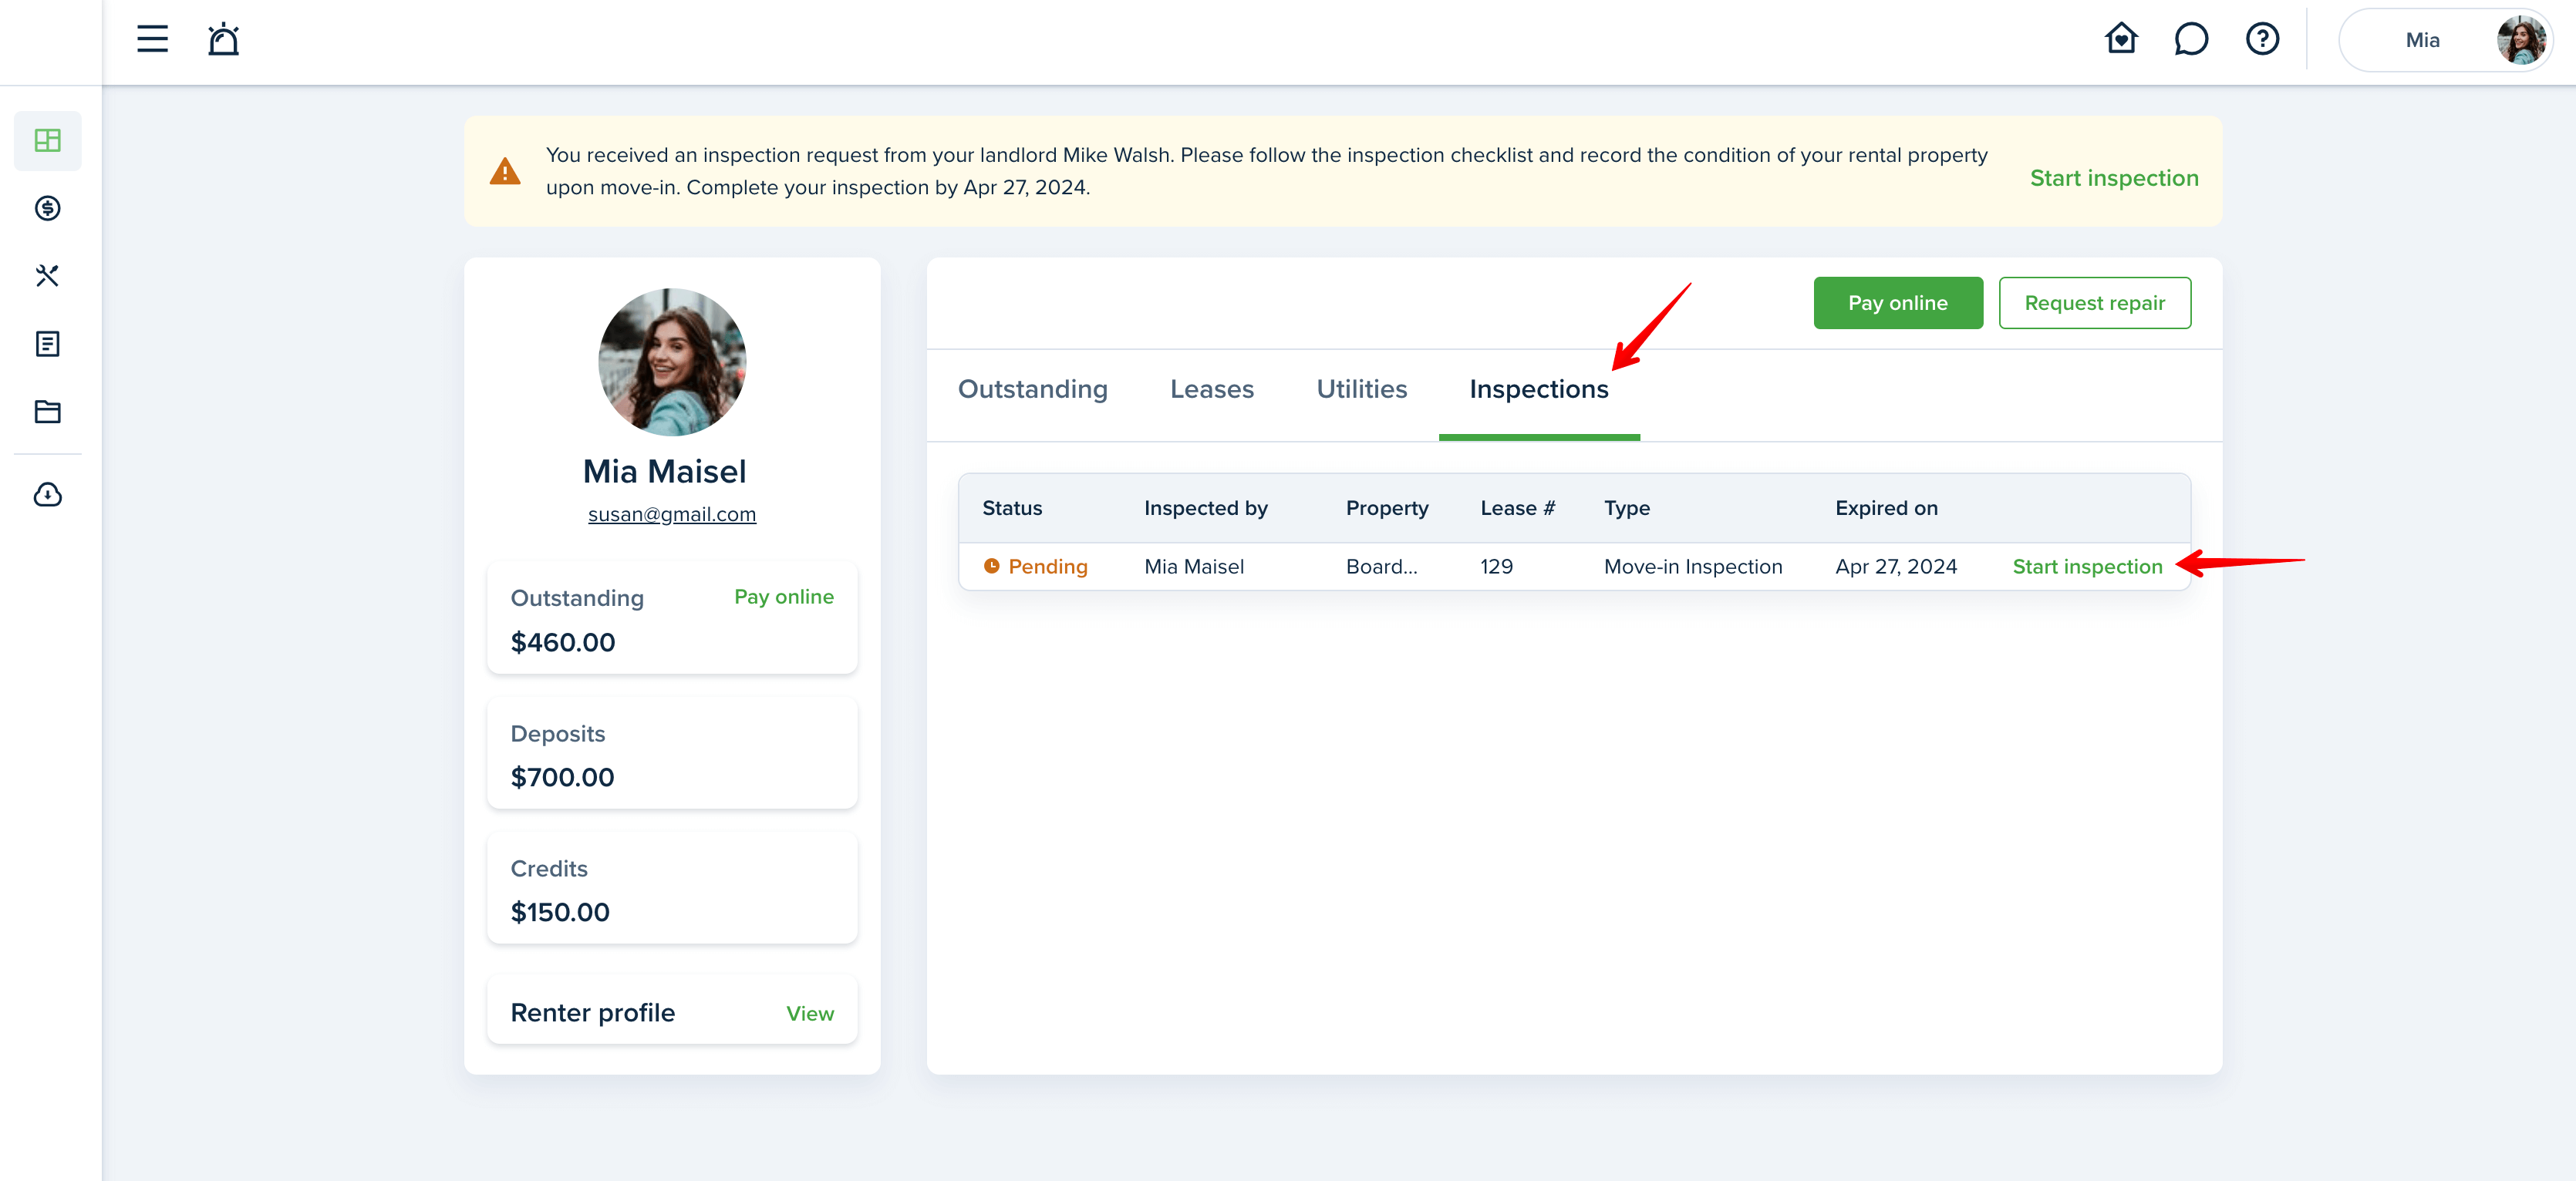
Task: Click Pay online in the Outstanding card
Action: pyautogui.click(x=783, y=597)
